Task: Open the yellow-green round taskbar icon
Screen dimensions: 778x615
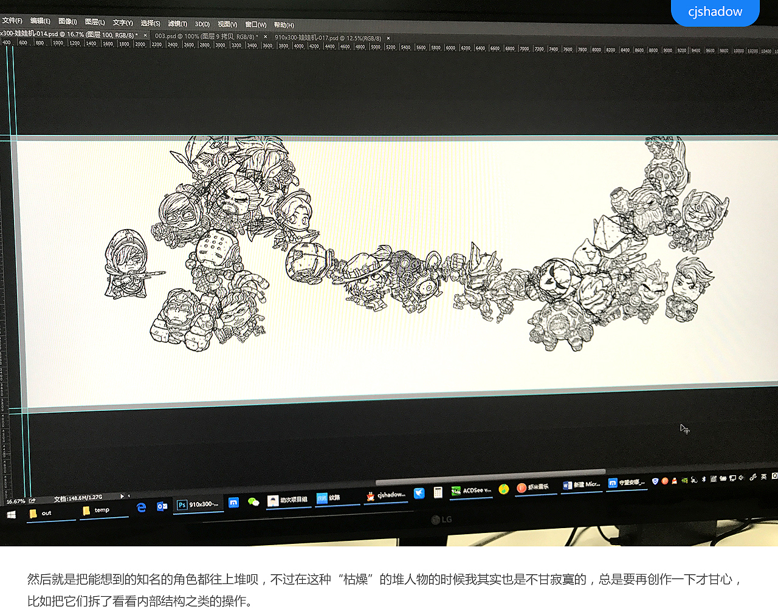Action: [x=503, y=489]
